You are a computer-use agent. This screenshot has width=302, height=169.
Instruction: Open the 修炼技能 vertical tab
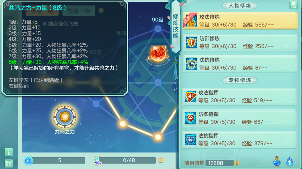[x=175, y=26]
